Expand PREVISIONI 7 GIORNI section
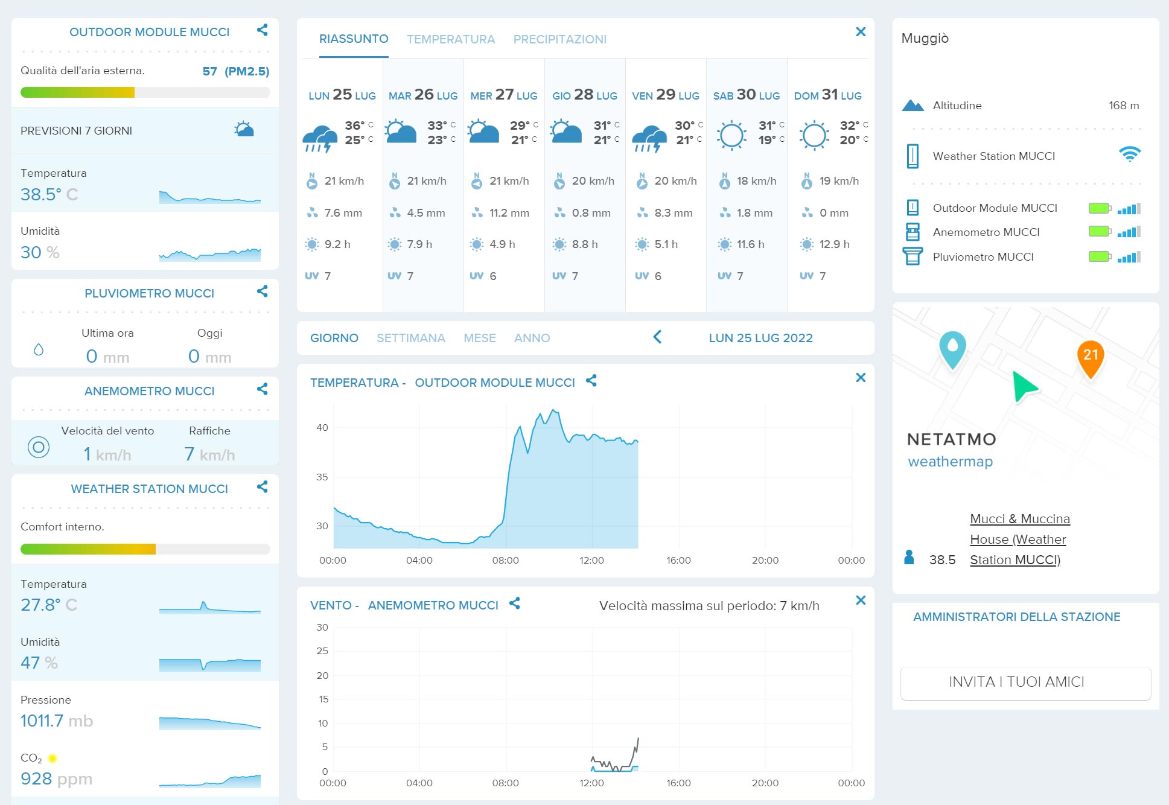Viewport: 1169px width, 805px height. [145, 130]
